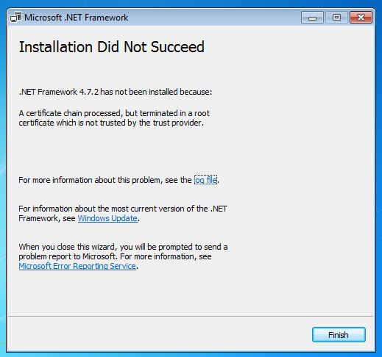The width and height of the screenshot is (382, 357).
Task: Close the installer with the red X
Action: [x=361, y=18]
